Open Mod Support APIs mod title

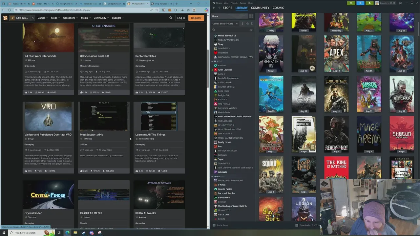[x=91, y=134]
